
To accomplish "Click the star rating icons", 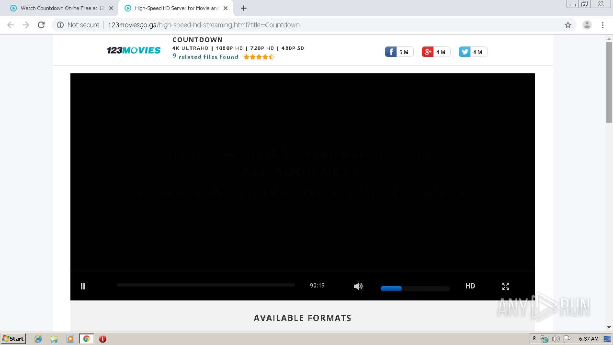I will click(259, 57).
